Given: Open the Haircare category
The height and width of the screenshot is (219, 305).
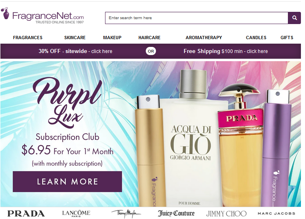Looking at the screenshot, I should pyautogui.click(x=149, y=38).
